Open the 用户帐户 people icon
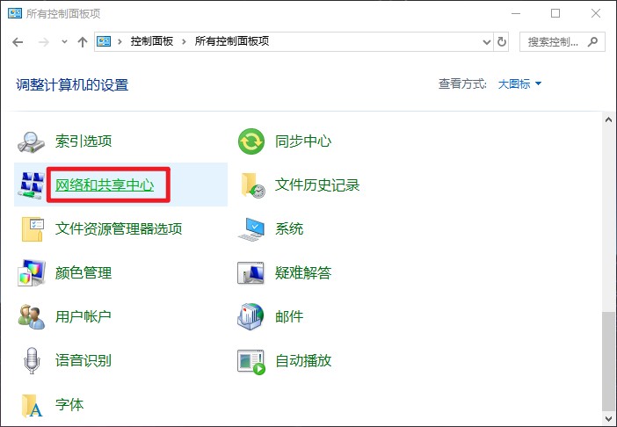Viewport: 617px width, 427px height. click(31, 317)
